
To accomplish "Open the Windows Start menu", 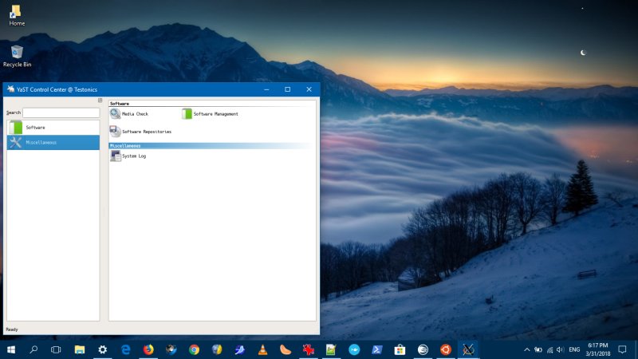I will pyautogui.click(x=11, y=349).
